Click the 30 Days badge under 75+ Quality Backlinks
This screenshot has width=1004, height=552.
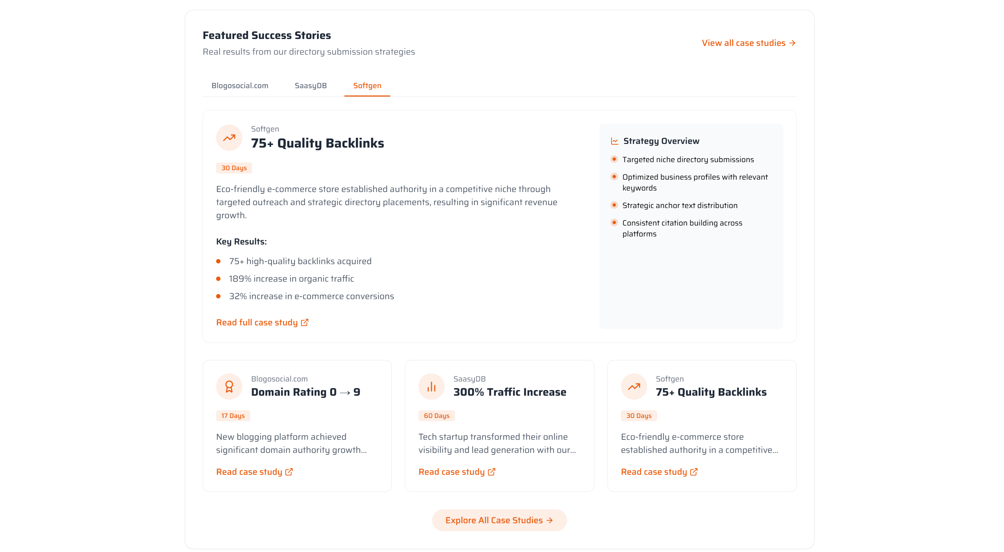[x=234, y=168]
